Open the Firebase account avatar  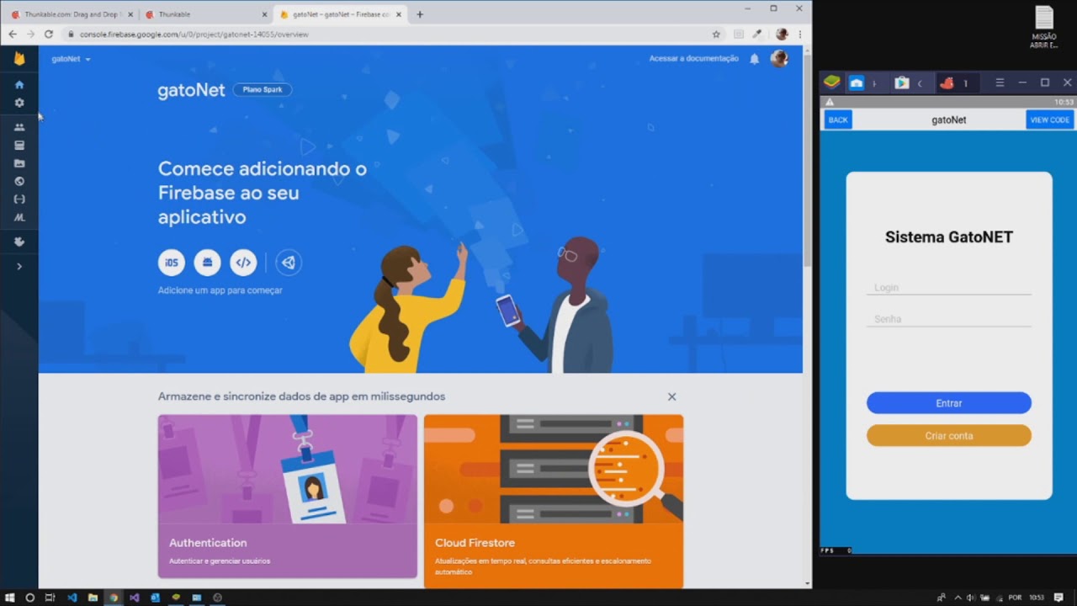click(779, 58)
